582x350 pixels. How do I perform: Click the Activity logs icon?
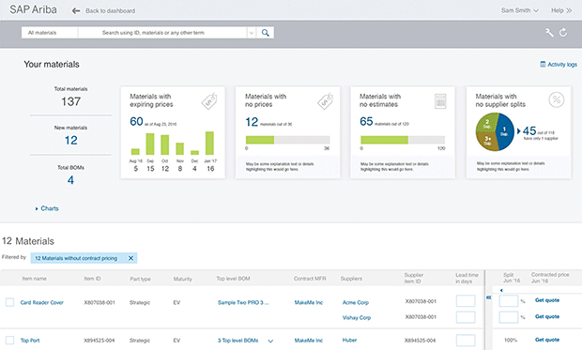pos(543,64)
